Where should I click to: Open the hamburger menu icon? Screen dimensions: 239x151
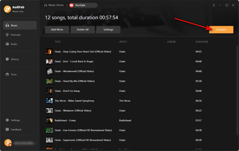coord(214,5)
